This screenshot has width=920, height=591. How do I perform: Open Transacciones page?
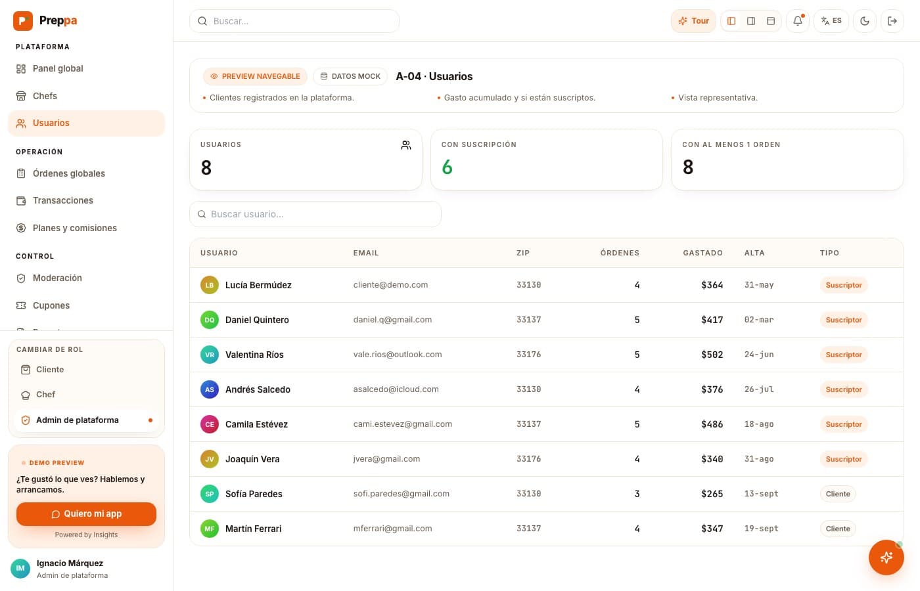86,200
